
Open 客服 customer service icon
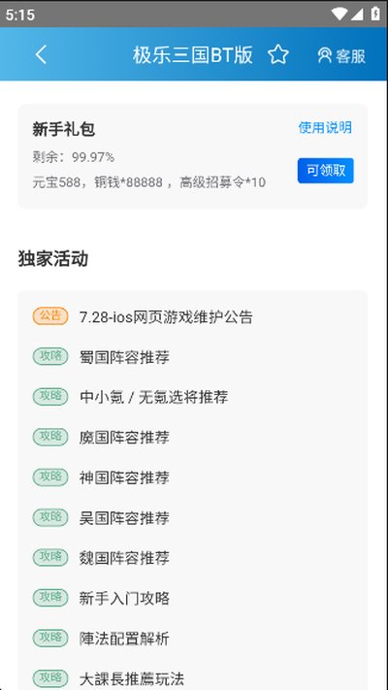coord(341,56)
